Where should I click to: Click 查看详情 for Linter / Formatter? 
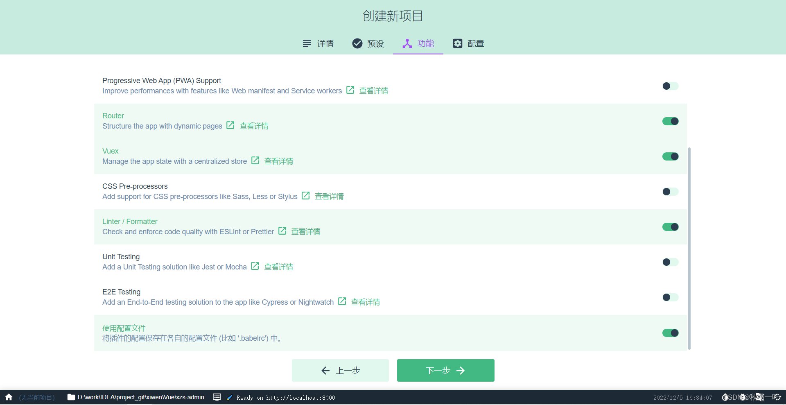coord(306,232)
